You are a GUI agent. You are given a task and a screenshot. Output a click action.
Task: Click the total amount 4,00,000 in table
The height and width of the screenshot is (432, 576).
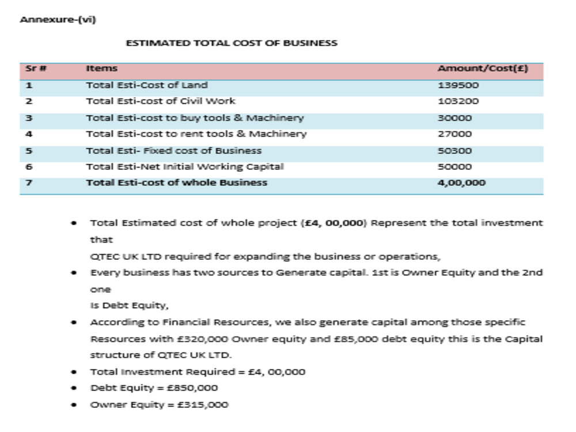tap(461, 183)
